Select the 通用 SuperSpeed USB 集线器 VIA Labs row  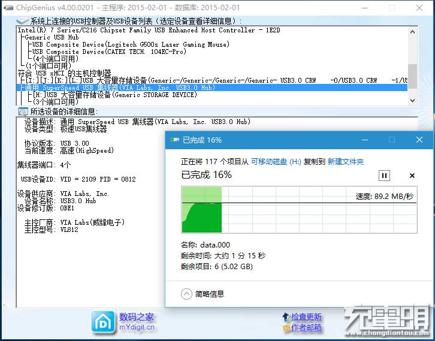click(x=212, y=87)
